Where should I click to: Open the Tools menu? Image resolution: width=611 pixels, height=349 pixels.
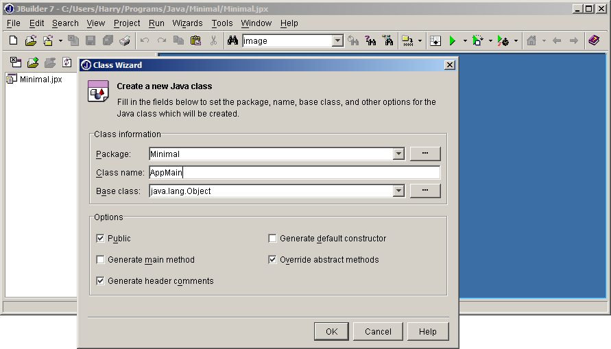click(222, 23)
